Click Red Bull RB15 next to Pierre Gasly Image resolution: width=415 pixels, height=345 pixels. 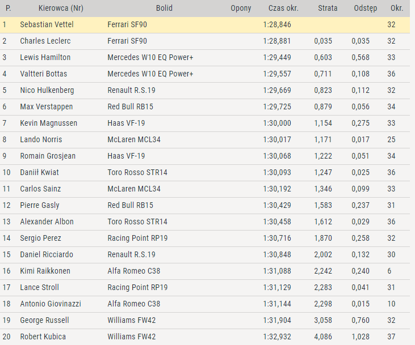pos(130,206)
